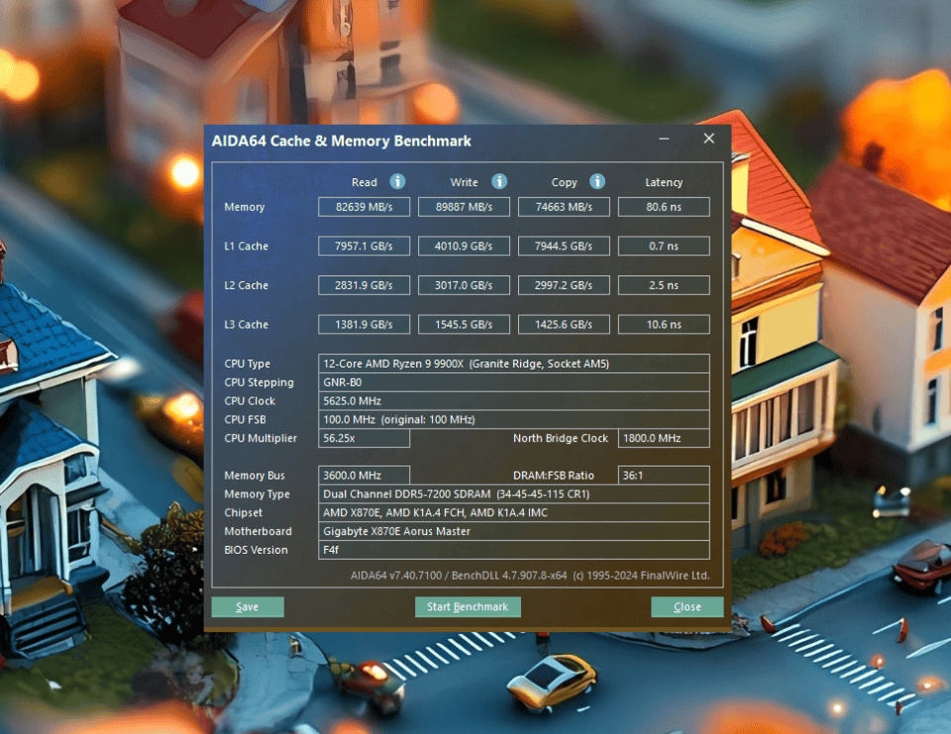Click Memory Bus value 3600.0 MHz

(x=364, y=475)
